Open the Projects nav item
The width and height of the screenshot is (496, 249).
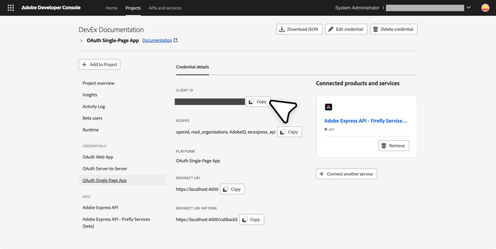pos(133,8)
